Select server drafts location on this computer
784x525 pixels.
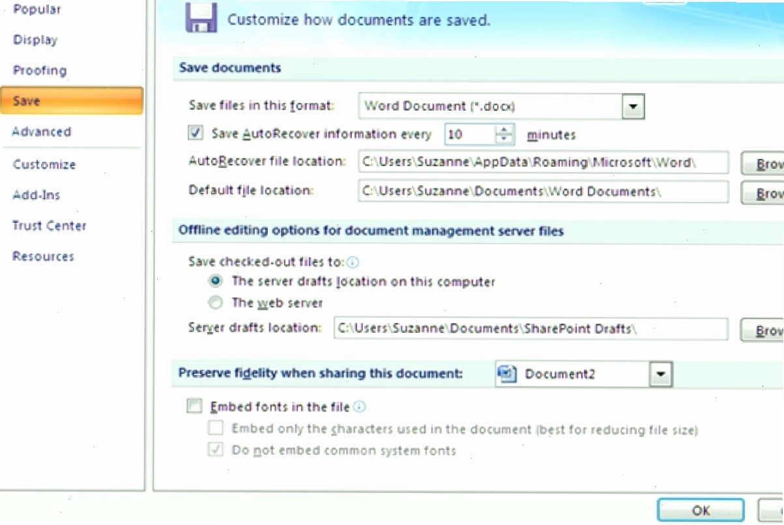[215, 281]
